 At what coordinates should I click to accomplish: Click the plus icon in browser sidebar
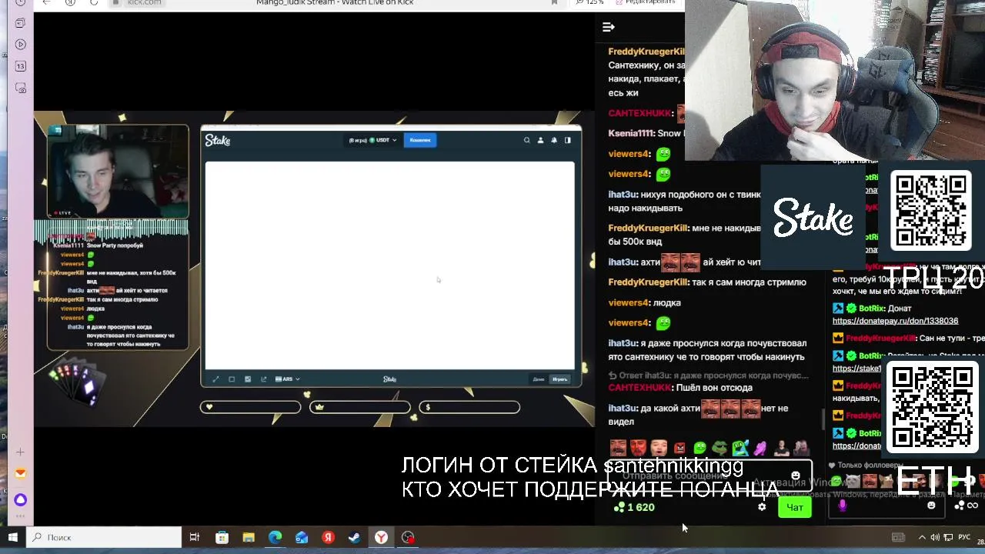coord(20,452)
